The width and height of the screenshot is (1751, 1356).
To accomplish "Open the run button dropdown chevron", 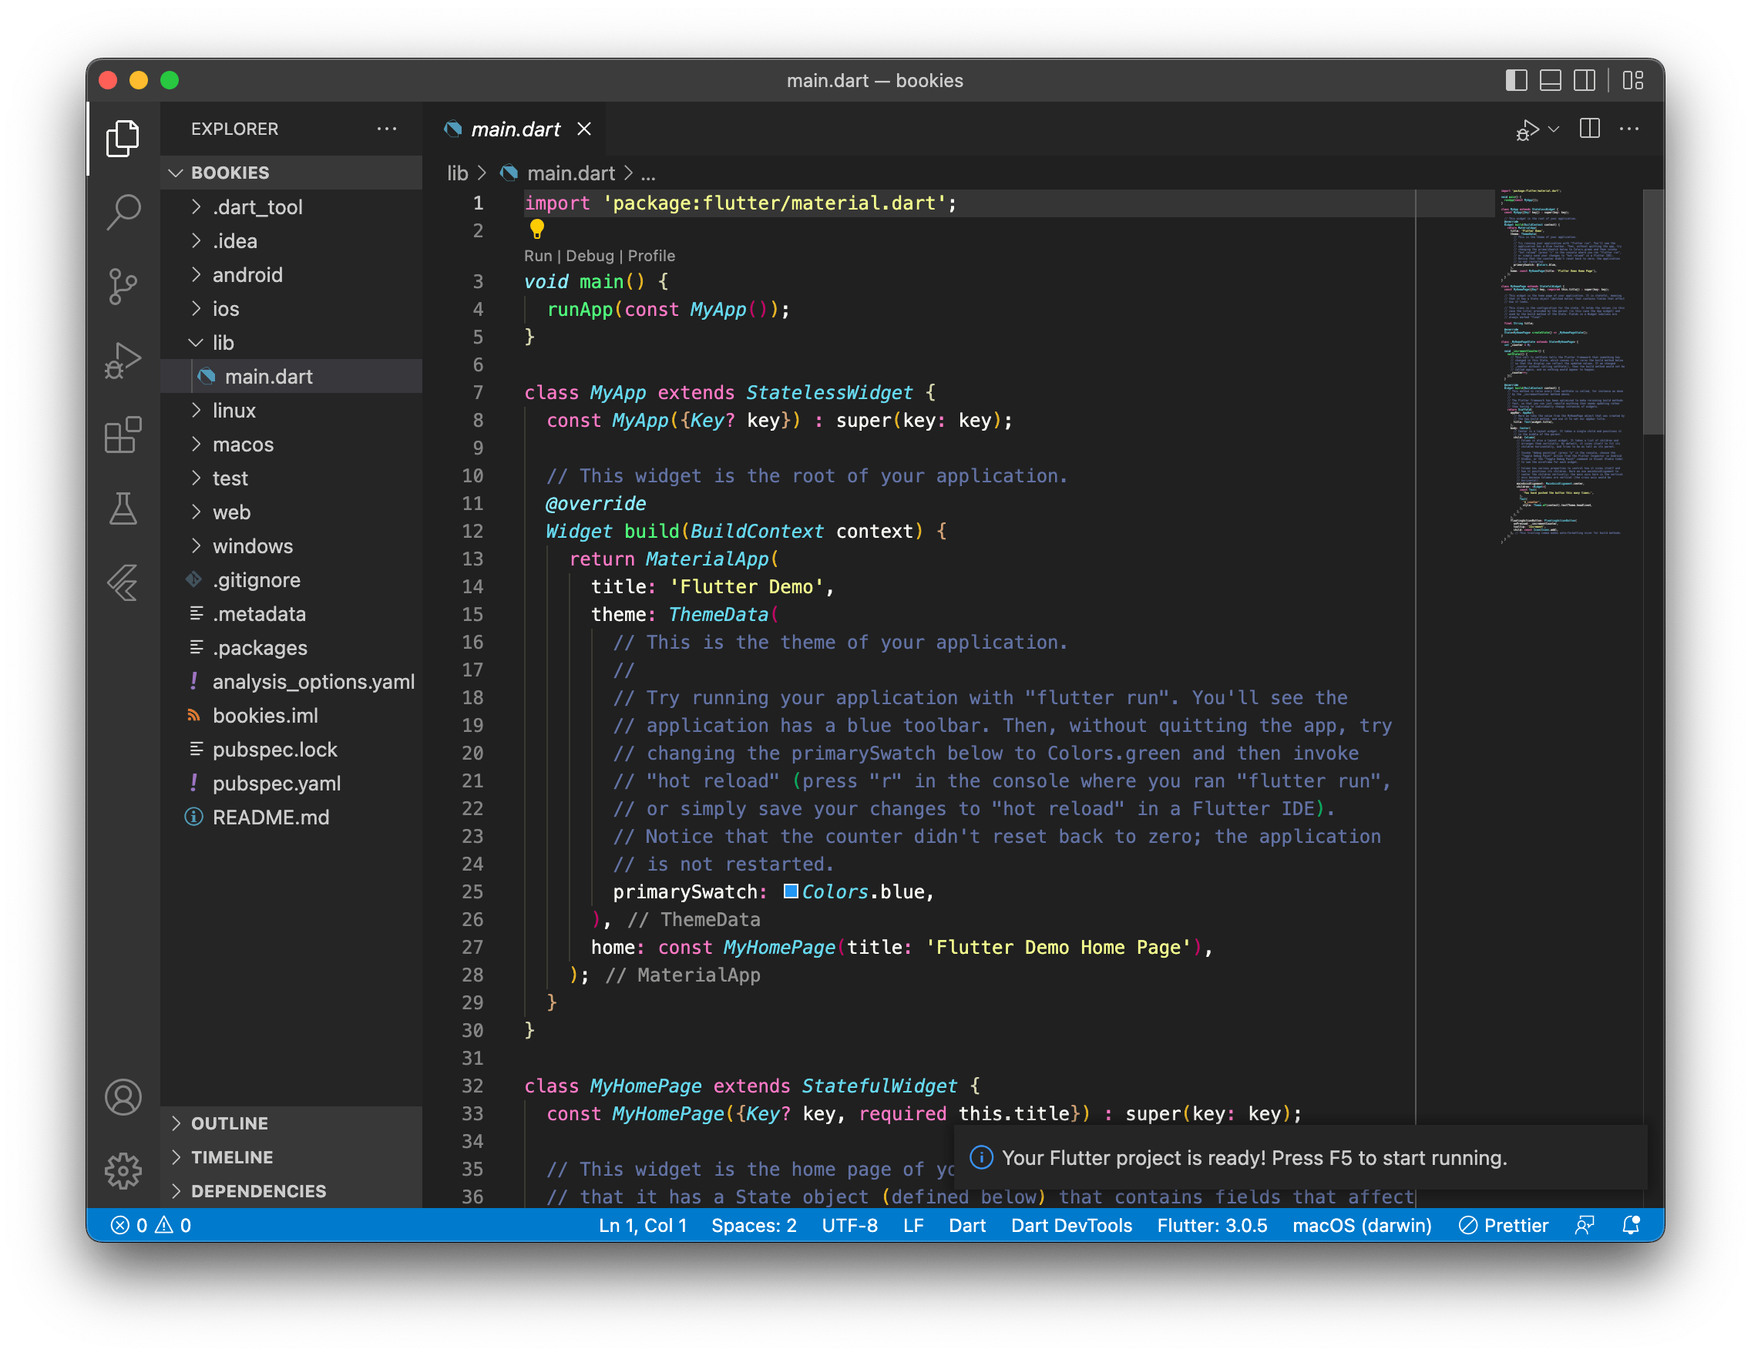I will click(x=1554, y=129).
